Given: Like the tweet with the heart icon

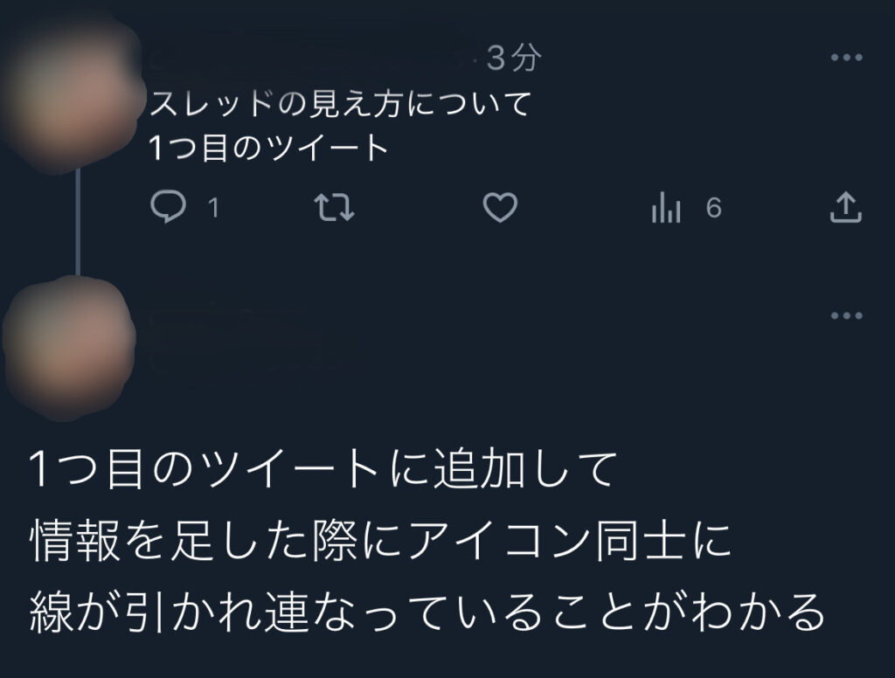Looking at the screenshot, I should [x=500, y=207].
